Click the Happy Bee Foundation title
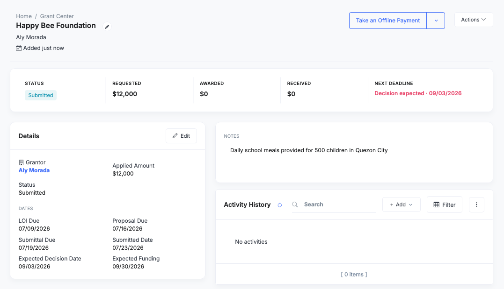Screen dimensions: 504x289 pyautogui.click(x=56, y=25)
